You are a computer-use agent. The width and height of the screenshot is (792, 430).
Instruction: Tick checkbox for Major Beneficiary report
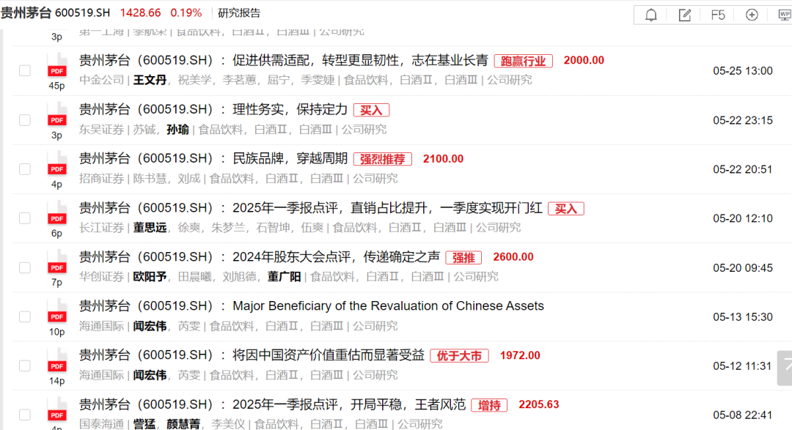(x=25, y=316)
